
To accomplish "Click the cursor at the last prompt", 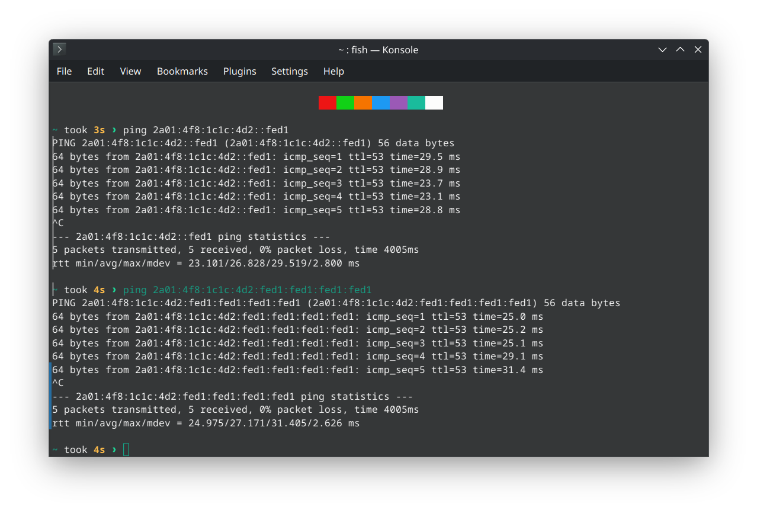I will (x=126, y=450).
